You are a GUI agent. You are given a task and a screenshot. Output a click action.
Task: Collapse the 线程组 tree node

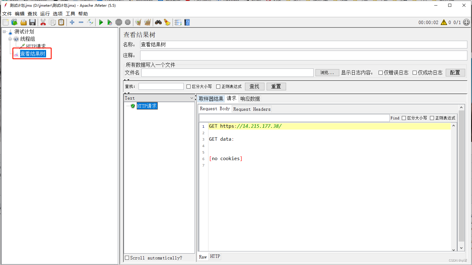(x=10, y=39)
